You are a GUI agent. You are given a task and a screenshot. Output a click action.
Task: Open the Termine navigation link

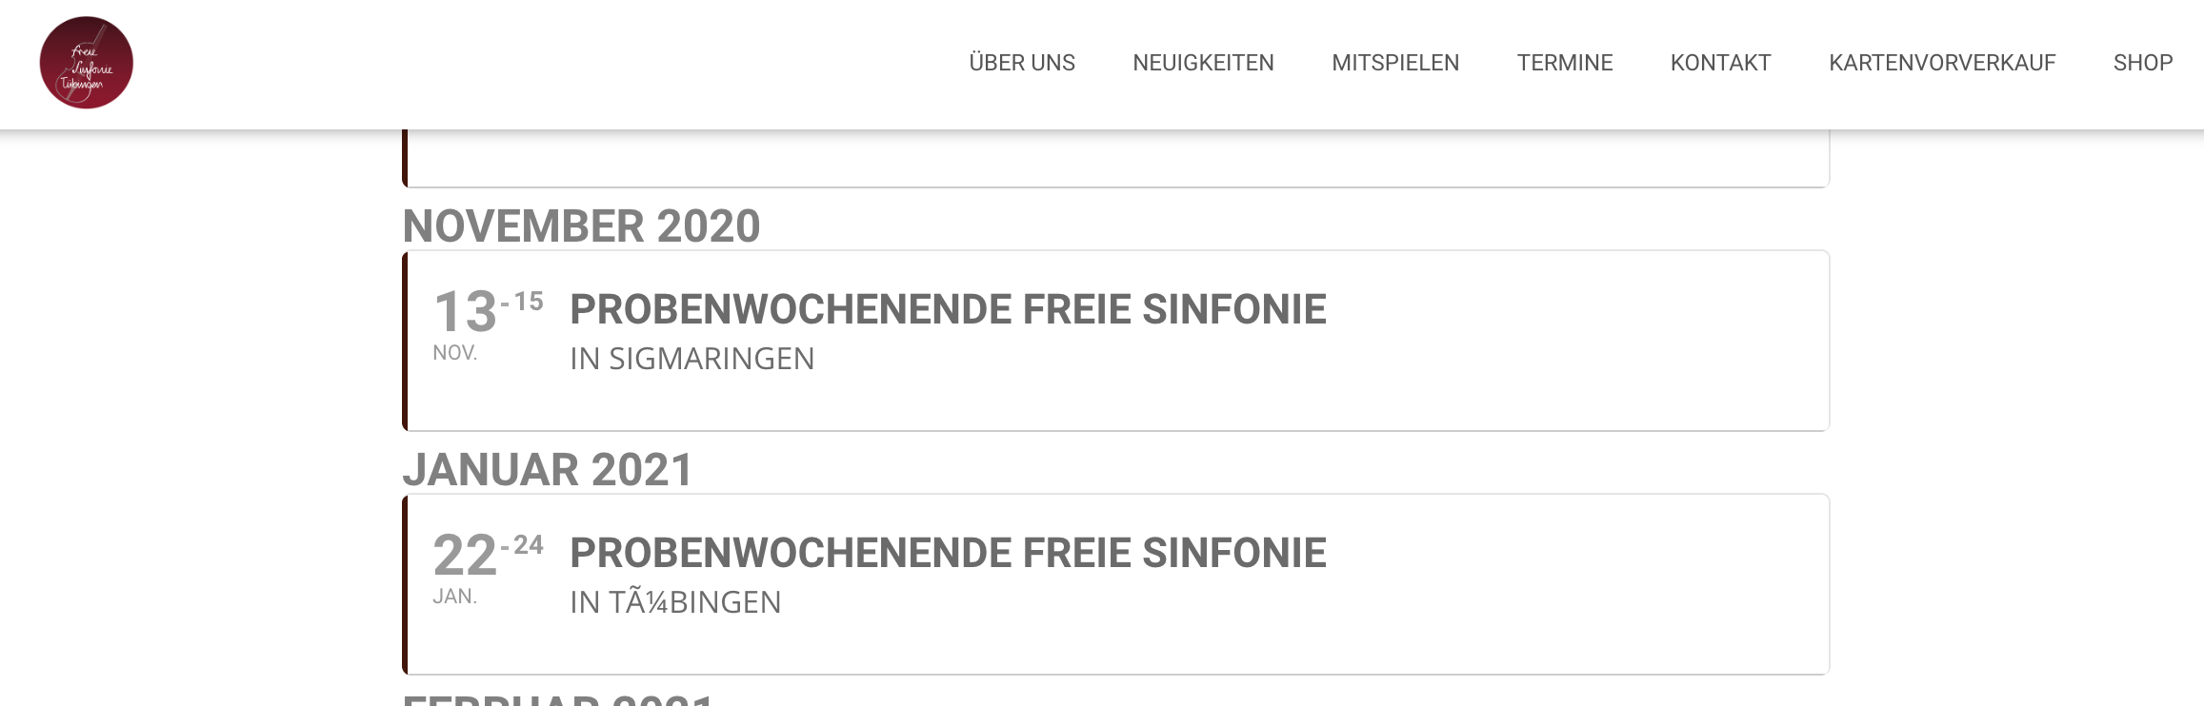click(x=1565, y=63)
